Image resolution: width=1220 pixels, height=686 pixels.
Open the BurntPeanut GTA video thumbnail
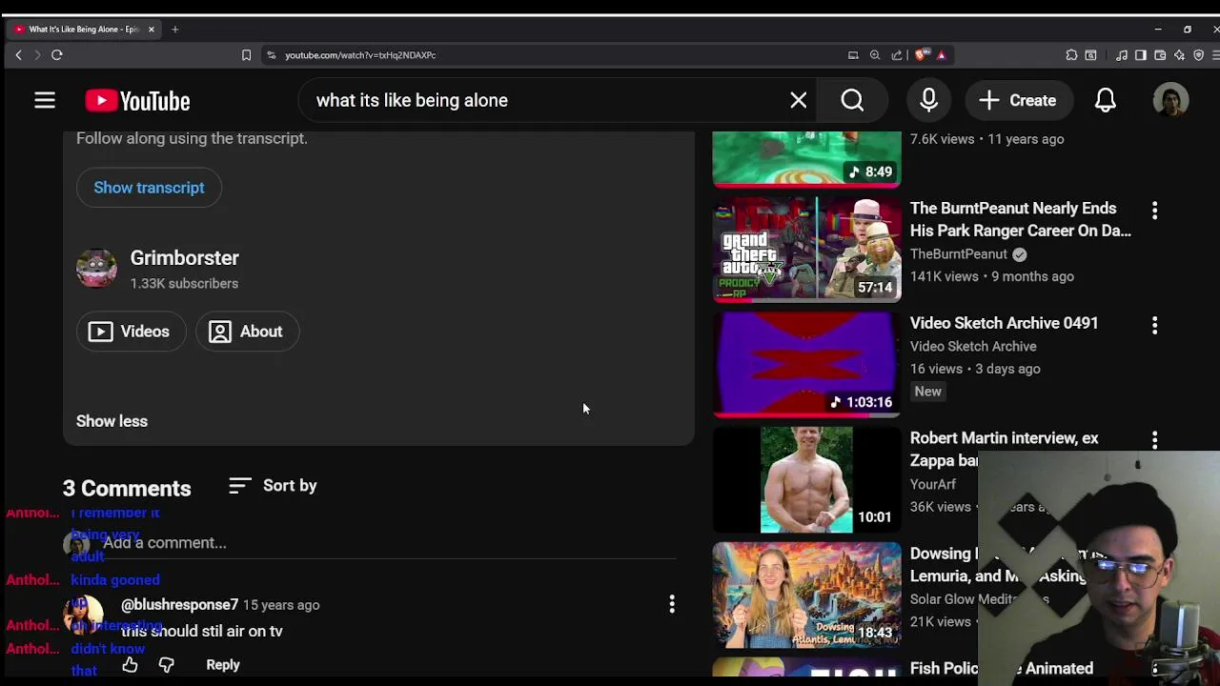click(806, 250)
